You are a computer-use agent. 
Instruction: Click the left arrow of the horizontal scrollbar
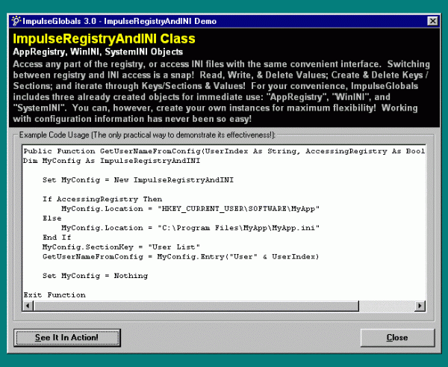(28, 306)
